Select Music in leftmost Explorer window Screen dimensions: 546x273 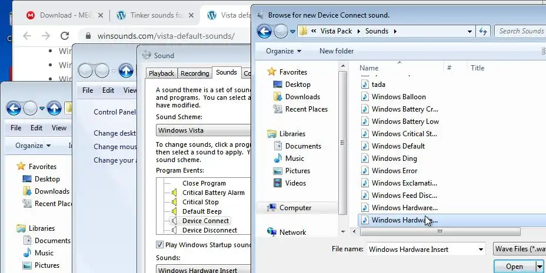[x=44, y=253]
